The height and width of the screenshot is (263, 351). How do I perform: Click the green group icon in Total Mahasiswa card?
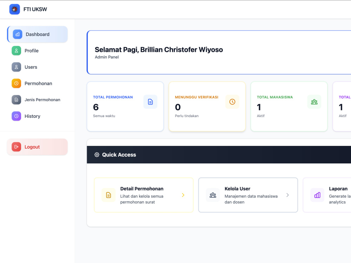click(314, 102)
